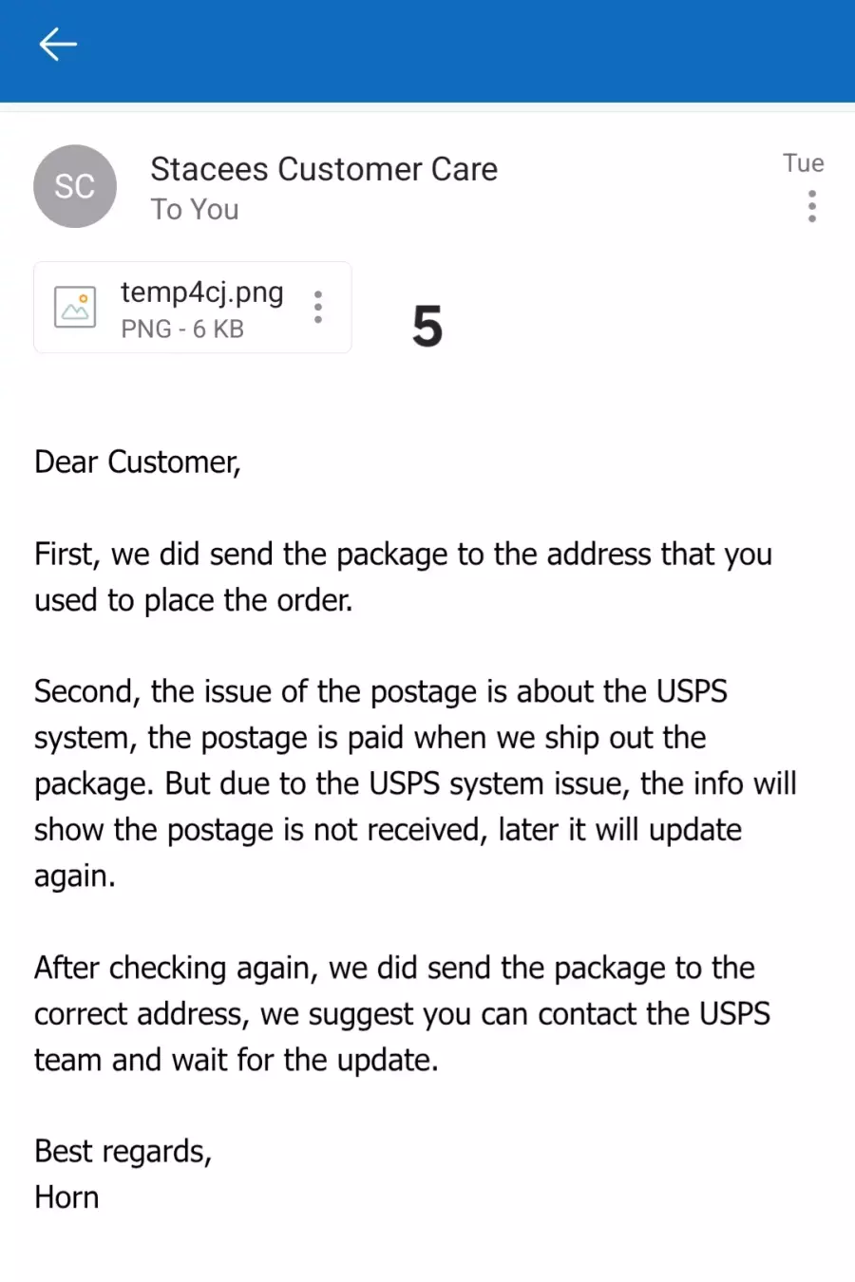Click the image file icon on the attachment

(x=75, y=307)
